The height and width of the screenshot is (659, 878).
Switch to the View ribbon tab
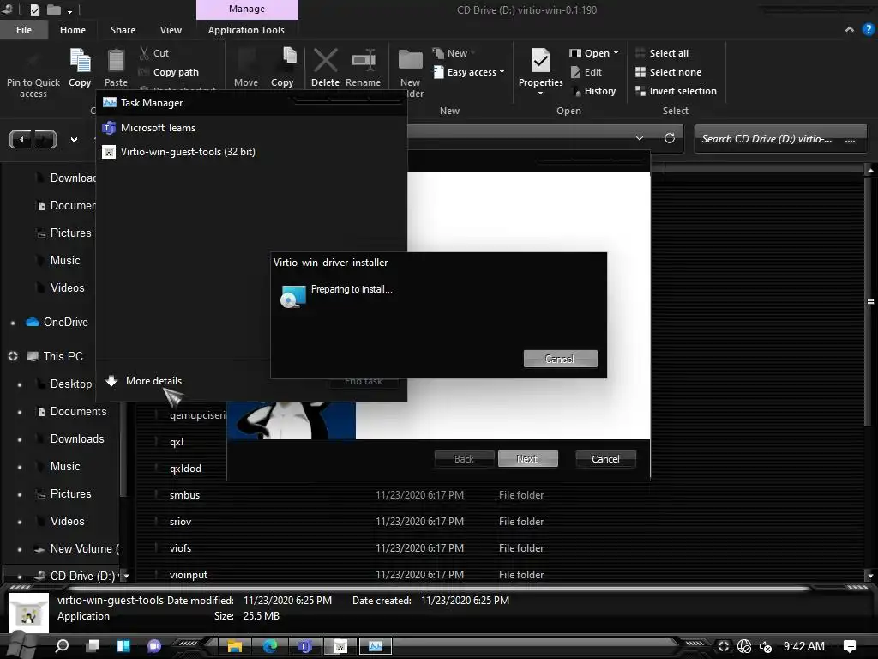[171, 30]
